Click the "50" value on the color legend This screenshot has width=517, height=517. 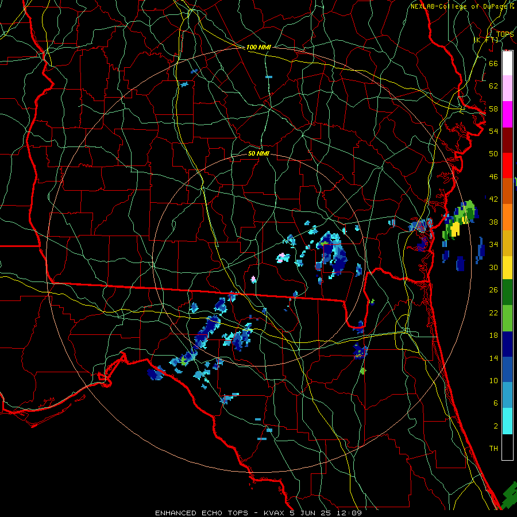pyautogui.click(x=493, y=153)
